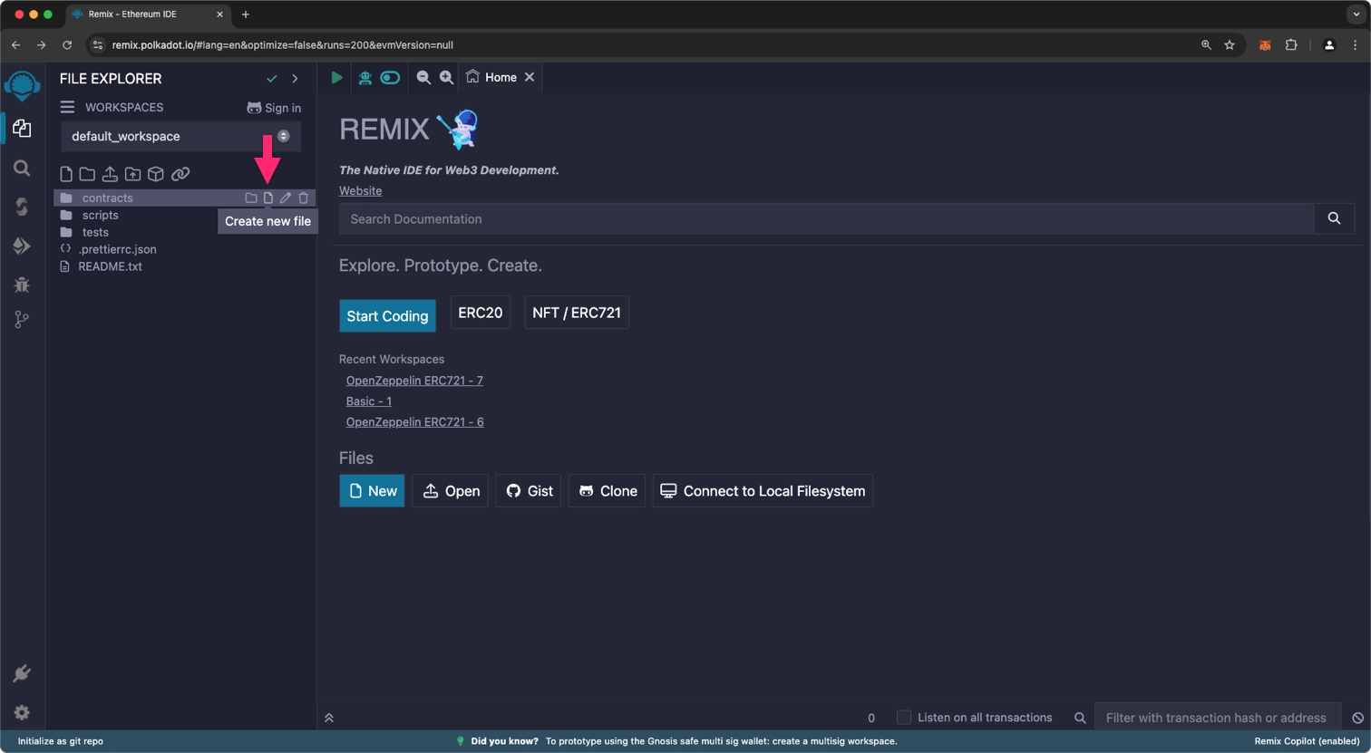Expand the tests folder
The image size is (1371, 753).
tap(95, 232)
